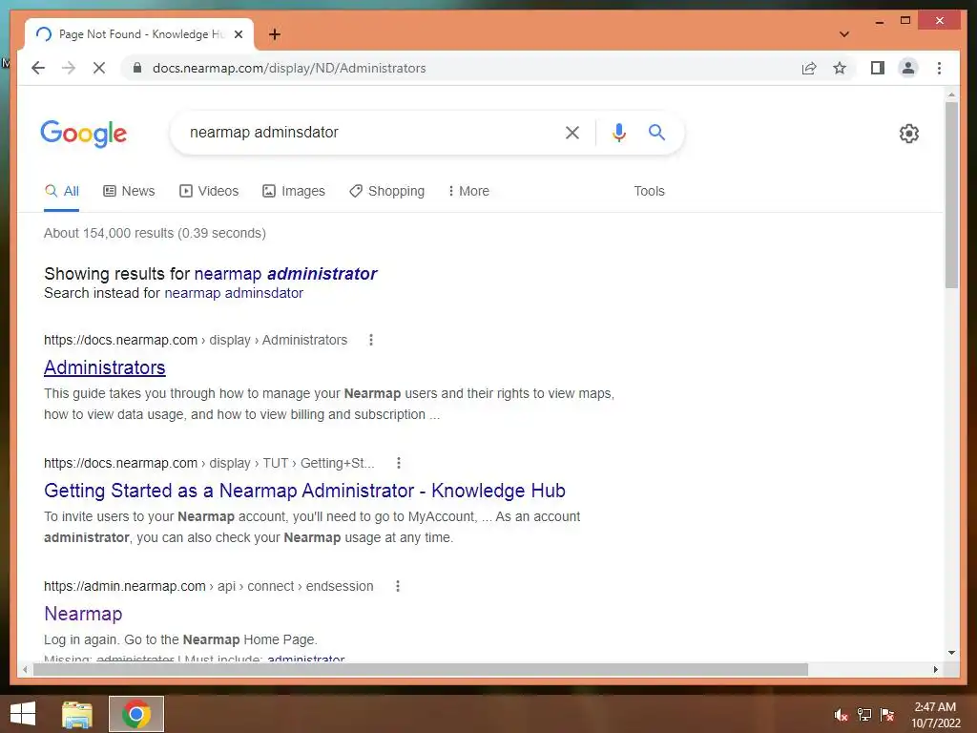Viewport: 977px width, 733px height.
Task: Click corrected query nearmap administrator link
Action: click(285, 274)
